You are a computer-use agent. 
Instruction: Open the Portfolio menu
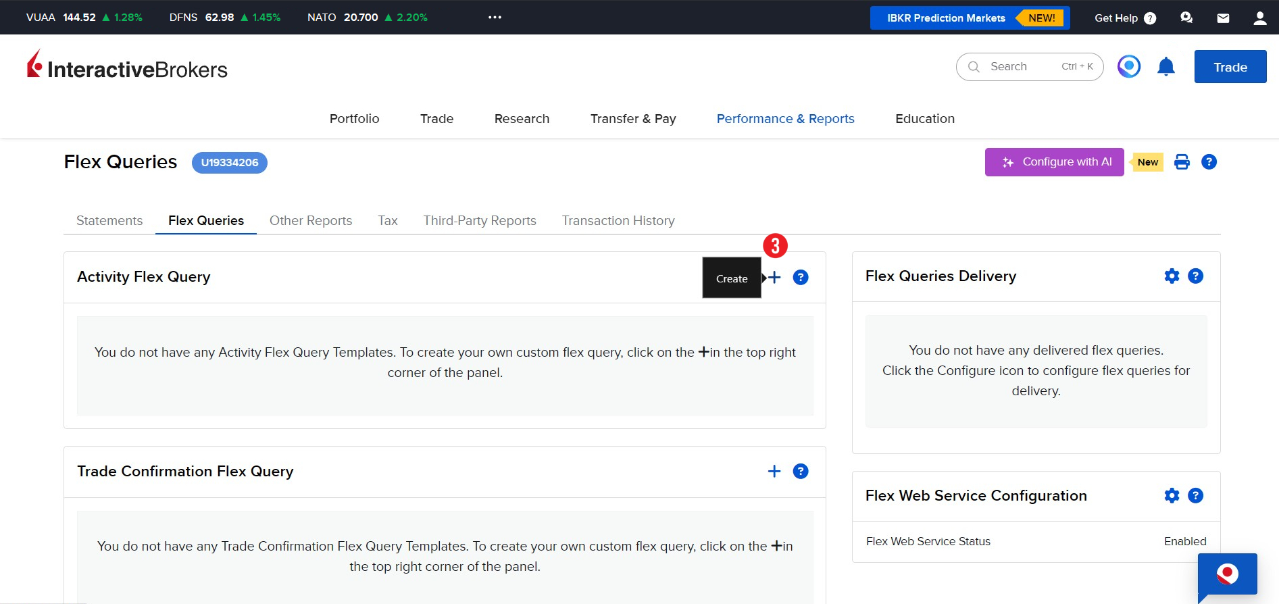355,119
